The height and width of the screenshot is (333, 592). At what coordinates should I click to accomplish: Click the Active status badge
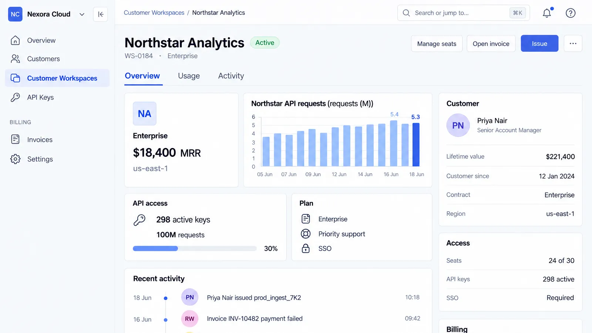265,43
